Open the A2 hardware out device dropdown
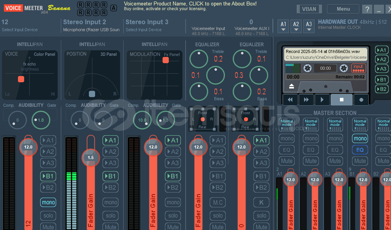This screenshot has height=230, width=391. (296, 26)
